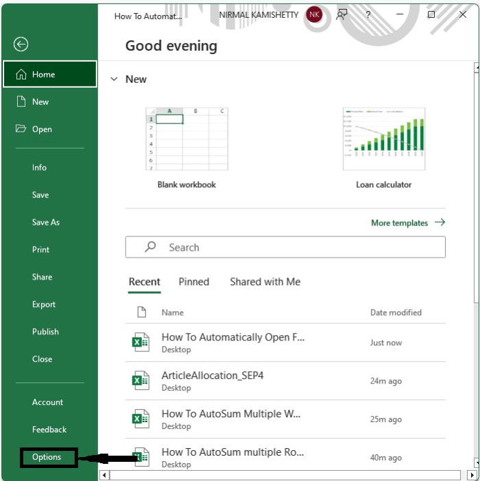Click into the Search box
Image resolution: width=480 pixels, height=481 pixels.
pos(285,247)
